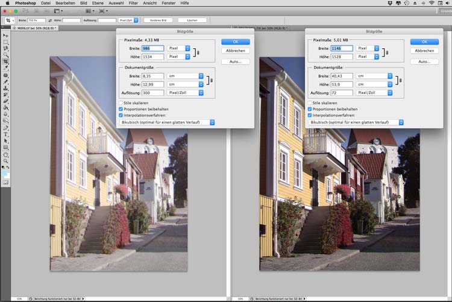This screenshot has height=302, width=452.
Task: Enable 'Stile skalieren' in left dialog
Action: point(121,103)
